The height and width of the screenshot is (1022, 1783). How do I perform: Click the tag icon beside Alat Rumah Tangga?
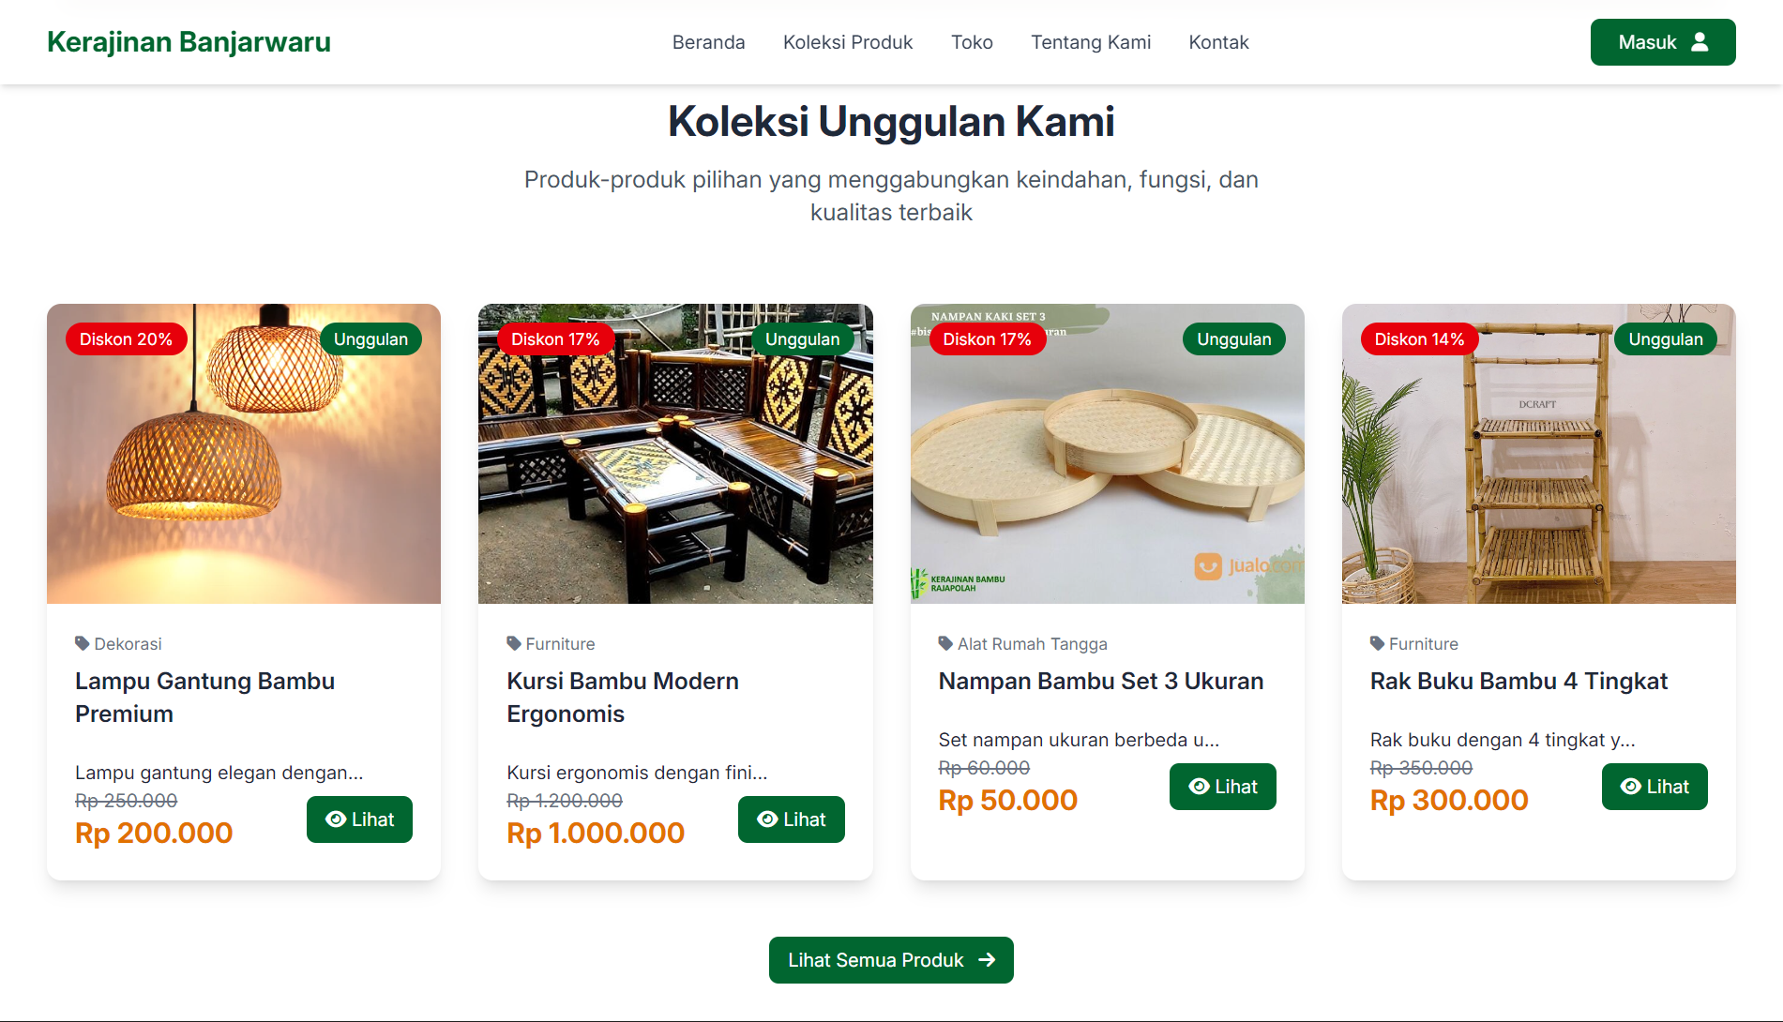[945, 643]
